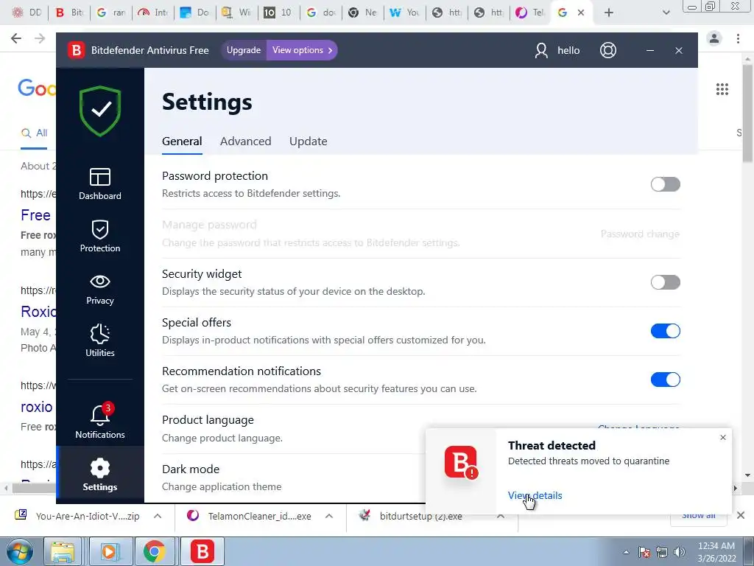Click Chrome vertical scrollbar

click(748, 113)
